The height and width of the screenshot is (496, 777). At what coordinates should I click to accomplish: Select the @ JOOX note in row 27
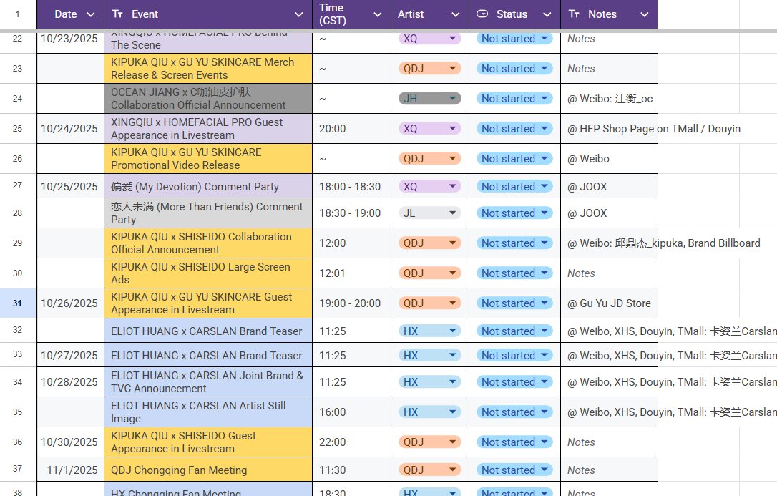[x=609, y=186]
